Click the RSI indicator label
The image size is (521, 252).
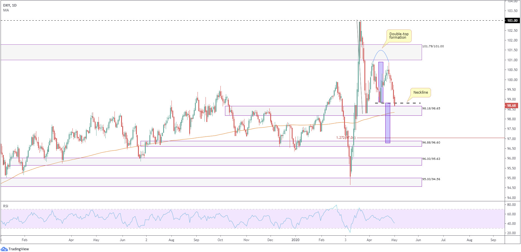pyautogui.click(x=6, y=206)
